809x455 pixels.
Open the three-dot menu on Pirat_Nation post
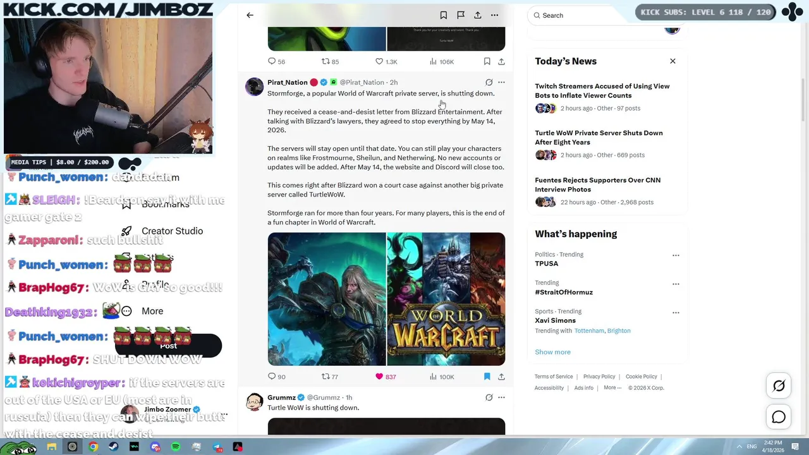click(501, 82)
